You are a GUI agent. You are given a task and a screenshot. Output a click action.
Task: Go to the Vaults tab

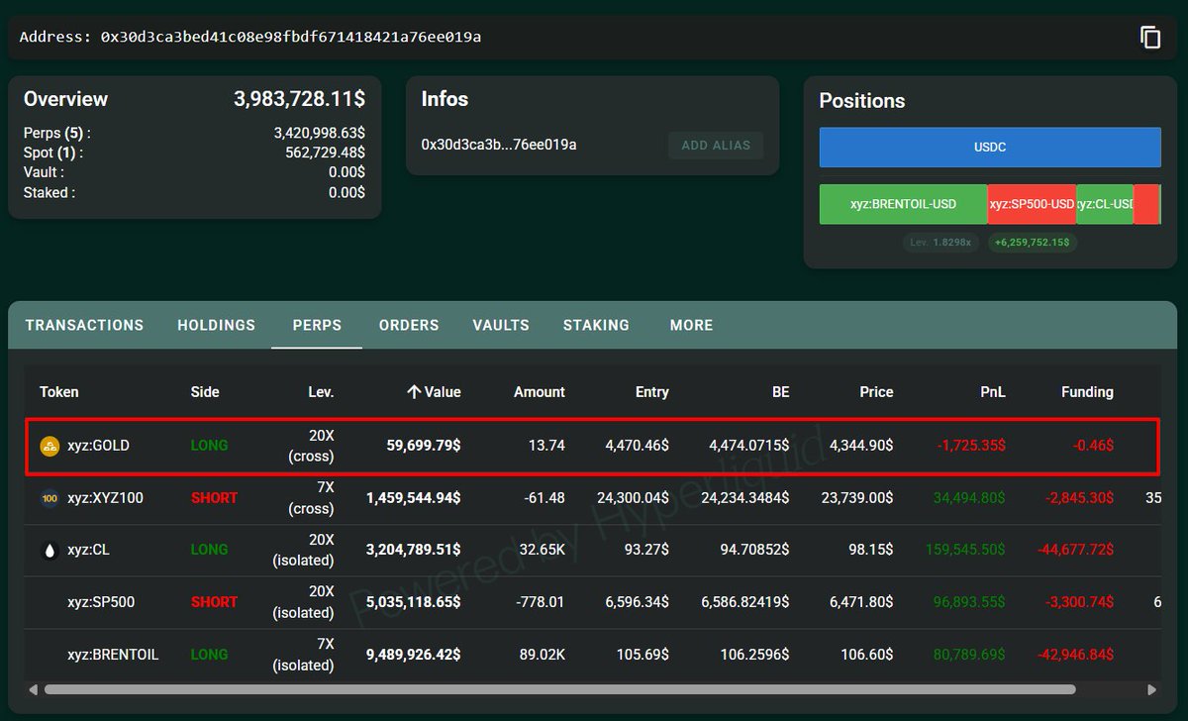point(501,325)
